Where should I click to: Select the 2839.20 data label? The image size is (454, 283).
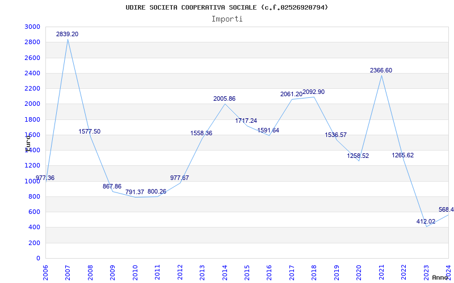coord(67,34)
